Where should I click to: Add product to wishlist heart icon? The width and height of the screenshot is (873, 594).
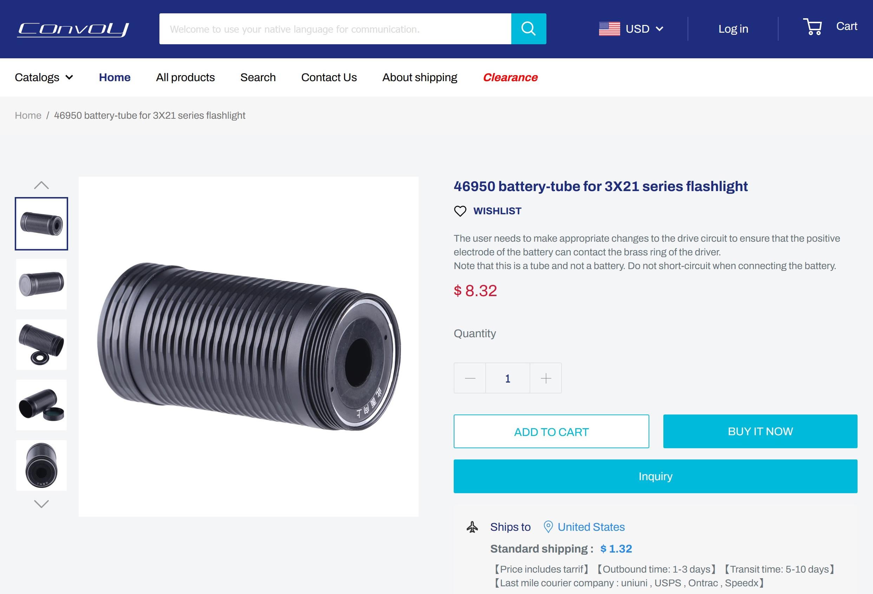[460, 211]
